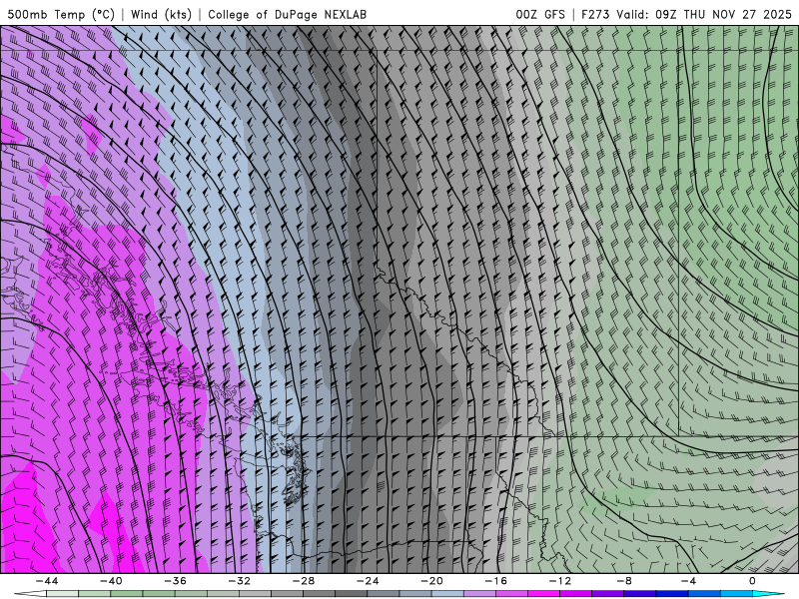Click the -12 color bar label
Image resolution: width=799 pixels, height=599 pixels.
(x=560, y=581)
